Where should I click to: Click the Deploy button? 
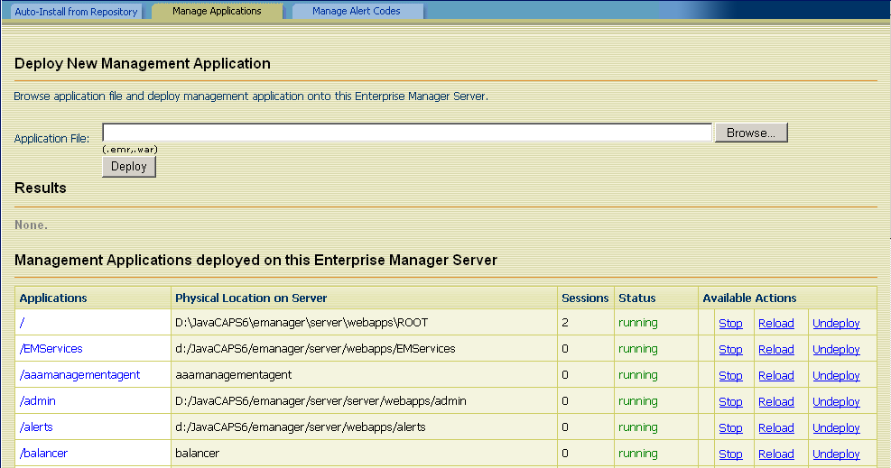click(x=129, y=166)
